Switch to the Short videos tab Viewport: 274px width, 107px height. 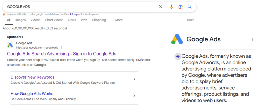(x=54, y=20)
